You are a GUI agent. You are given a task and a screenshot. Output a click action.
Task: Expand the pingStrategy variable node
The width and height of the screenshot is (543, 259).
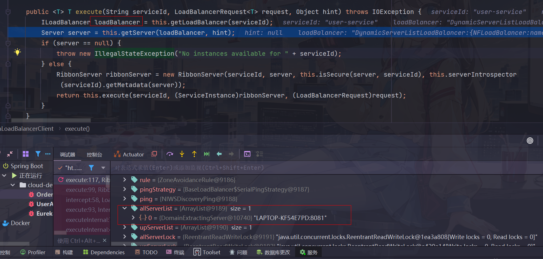pyautogui.click(x=125, y=189)
